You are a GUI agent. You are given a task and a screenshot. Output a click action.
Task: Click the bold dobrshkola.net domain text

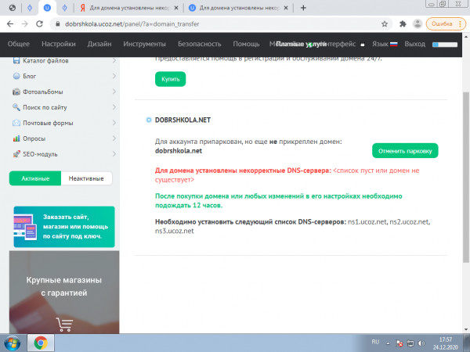pos(179,151)
